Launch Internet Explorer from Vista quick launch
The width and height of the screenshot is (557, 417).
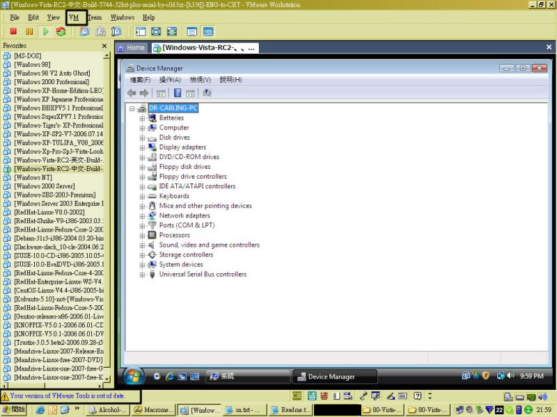pos(169,376)
